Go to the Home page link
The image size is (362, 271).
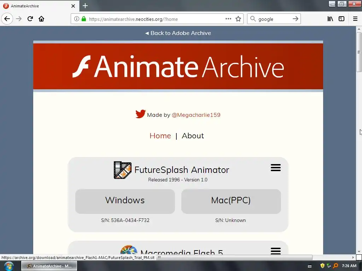pos(160,136)
